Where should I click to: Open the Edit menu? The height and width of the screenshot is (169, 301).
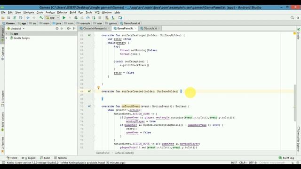pos(10,13)
